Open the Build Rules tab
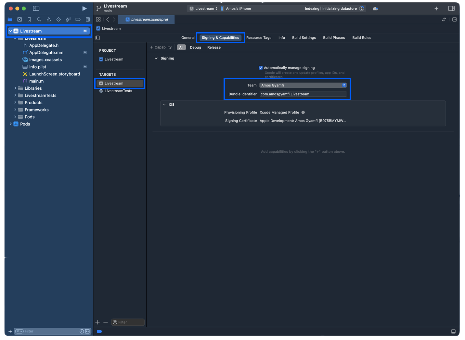 (362, 38)
